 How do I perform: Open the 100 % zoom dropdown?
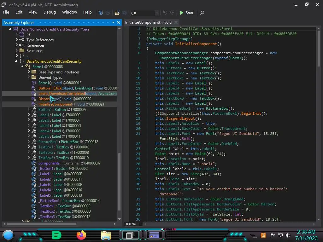(x=141, y=224)
